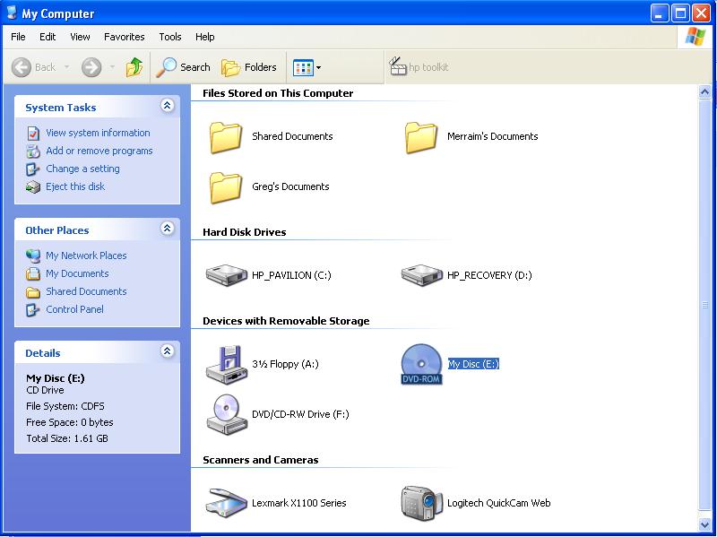717x537 pixels.
Task: Click the My Computer title bar icon
Action: tap(12, 13)
